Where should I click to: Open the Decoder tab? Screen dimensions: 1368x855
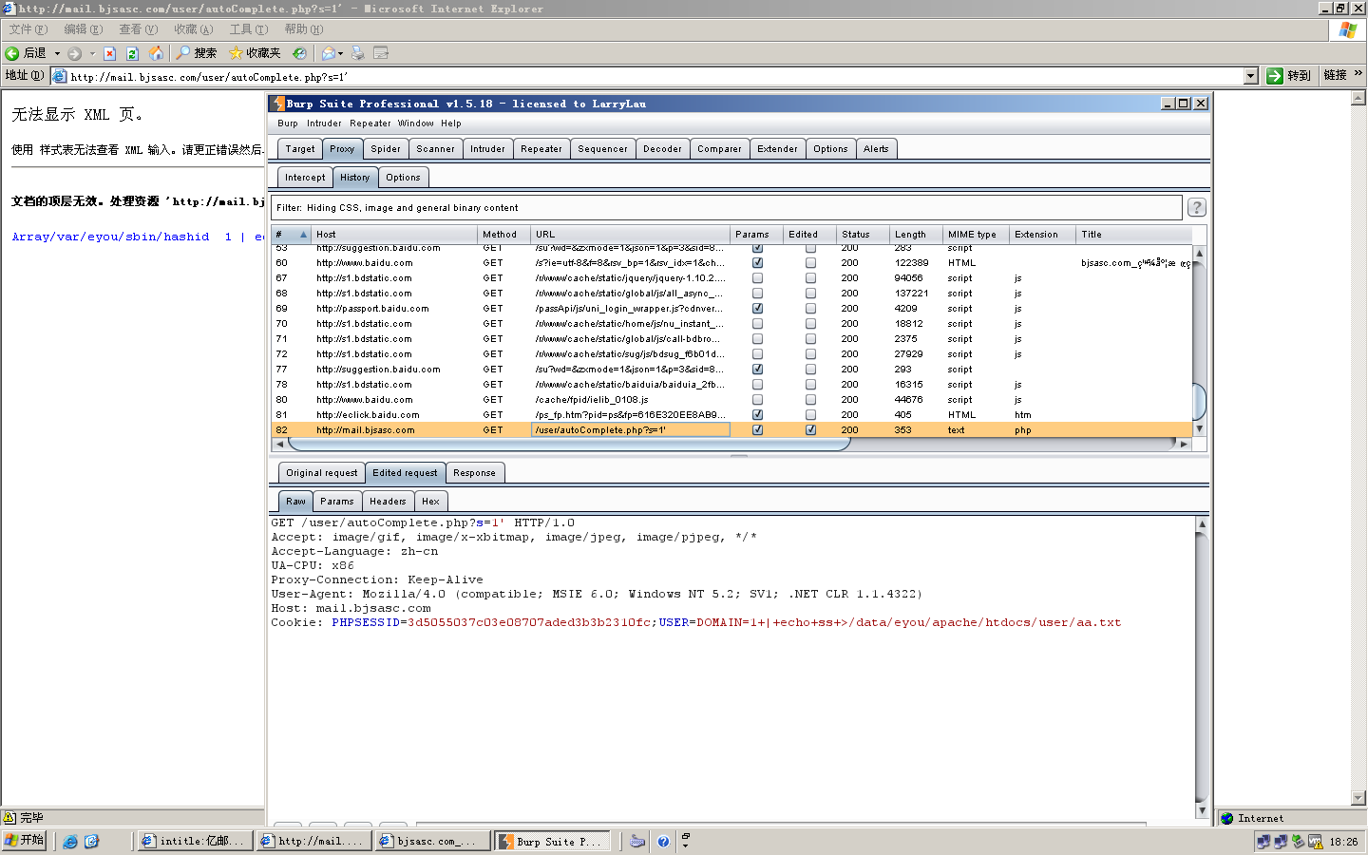pyautogui.click(x=662, y=149)
